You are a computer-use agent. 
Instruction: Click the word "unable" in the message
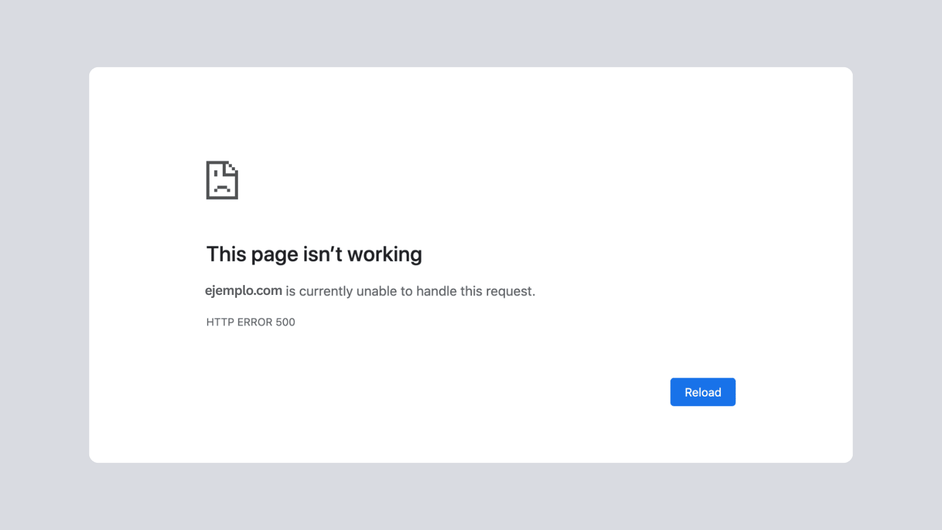pyautogui.click(x=376, y=291)
